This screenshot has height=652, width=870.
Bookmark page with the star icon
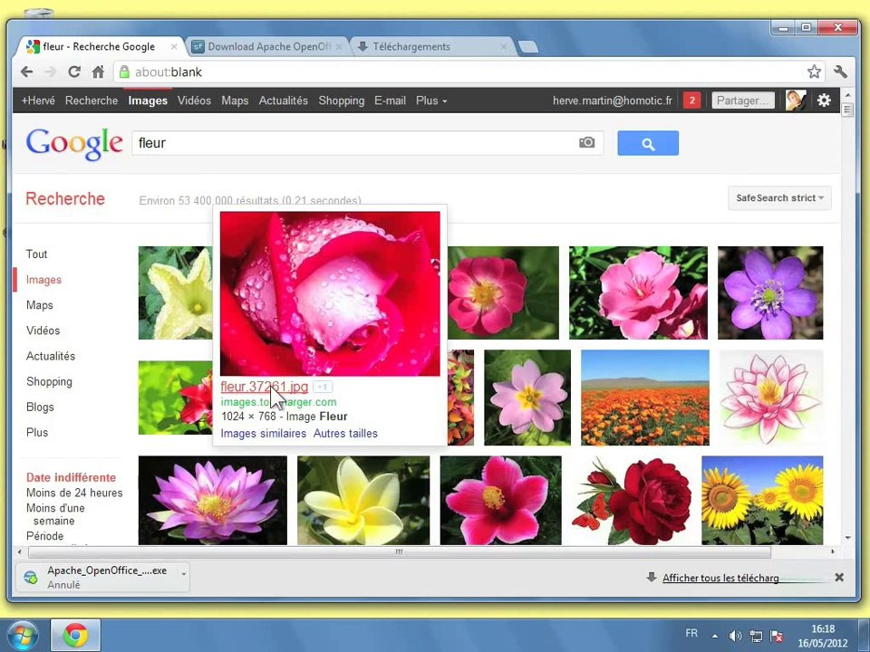coord(814,72)
